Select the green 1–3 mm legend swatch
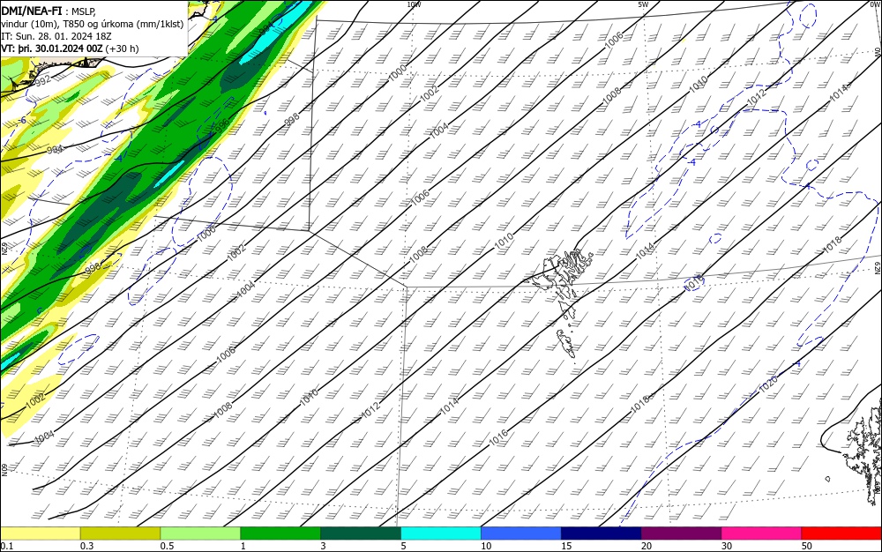 coord(280,533)
